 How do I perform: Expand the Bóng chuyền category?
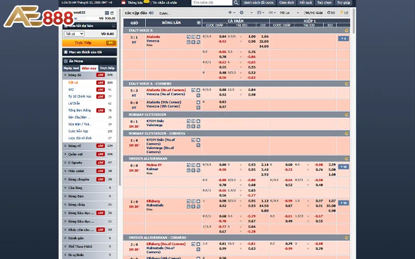[x=89, y=179]
